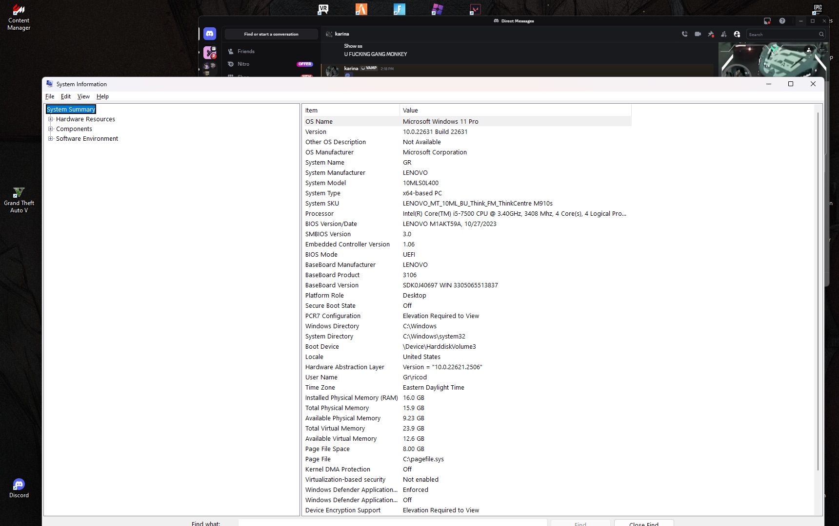The height and width of the screenshot is (526, 839).
Task: Expand the Components tree node
Action: tap(50, 129)
